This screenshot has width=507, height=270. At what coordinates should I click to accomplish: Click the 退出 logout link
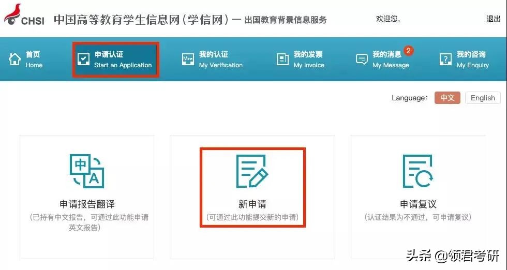coord(493,19)
